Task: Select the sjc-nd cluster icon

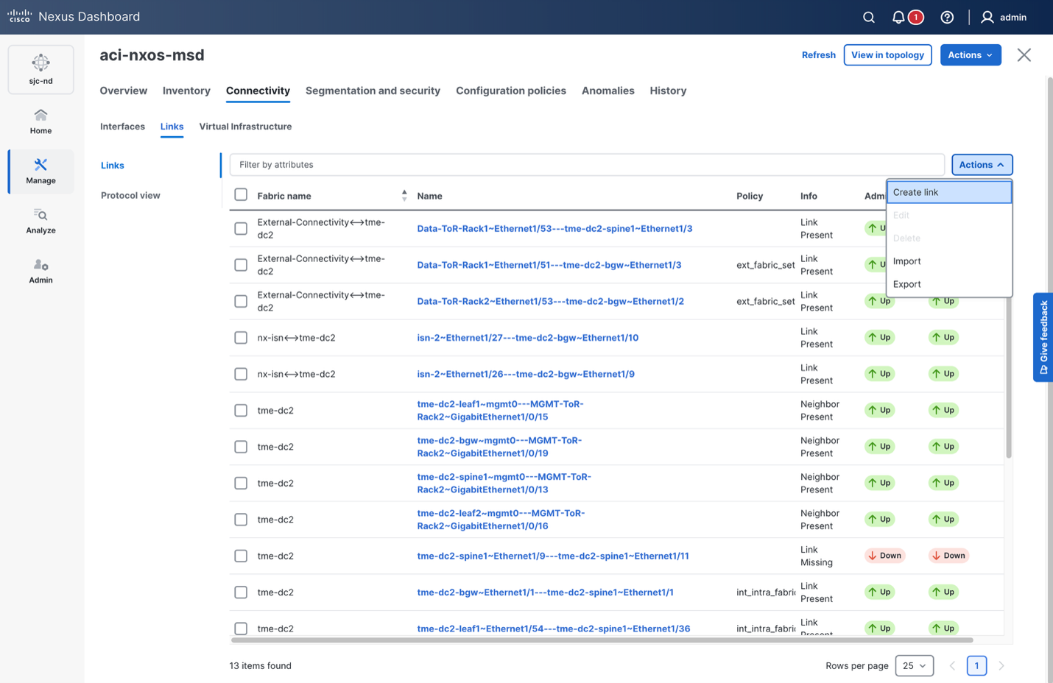Action: click(40, 69)
